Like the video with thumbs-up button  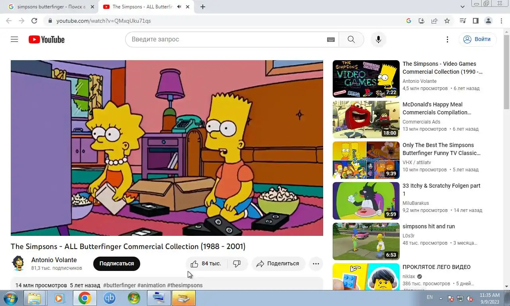(x=206, y=264)
